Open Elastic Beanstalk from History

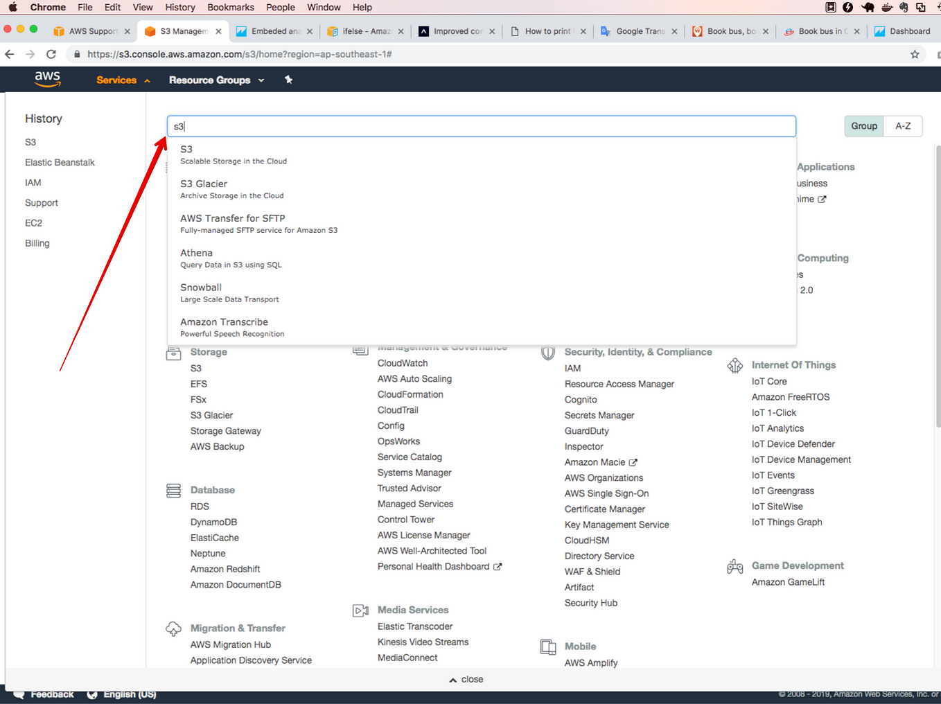point(60,162)
